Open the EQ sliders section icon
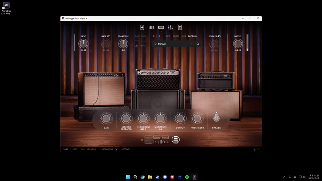The width and height of the screenshot is (322, 181). point(170,27)
